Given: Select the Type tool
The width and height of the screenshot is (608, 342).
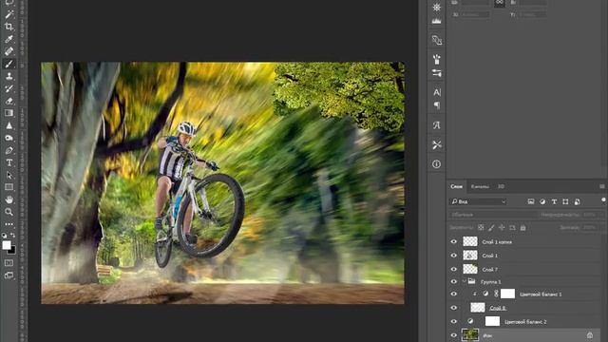Looking at the screenshot, I should [9, 162].
